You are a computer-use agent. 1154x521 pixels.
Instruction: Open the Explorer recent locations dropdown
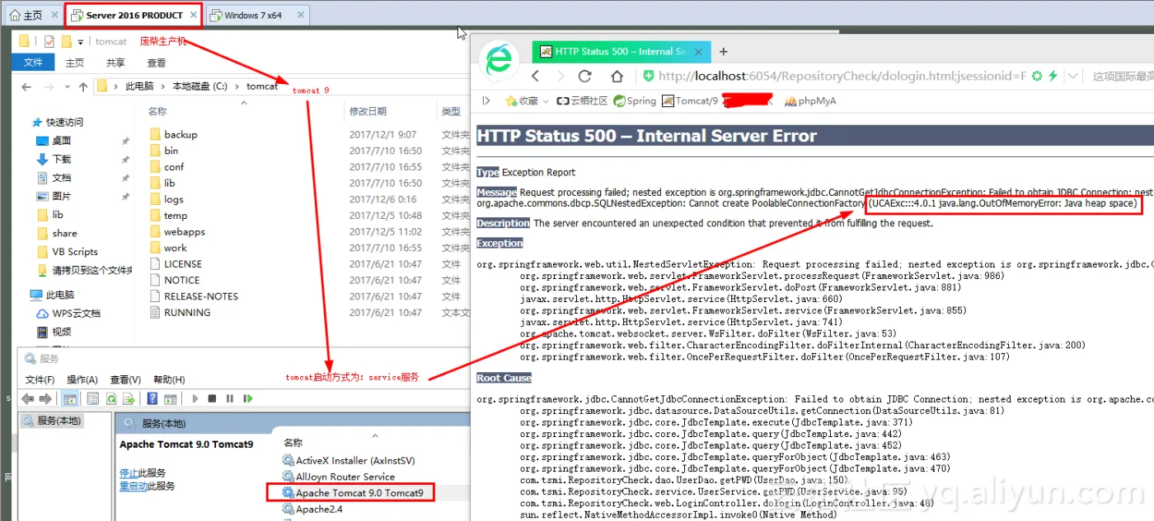click(66, 86)
